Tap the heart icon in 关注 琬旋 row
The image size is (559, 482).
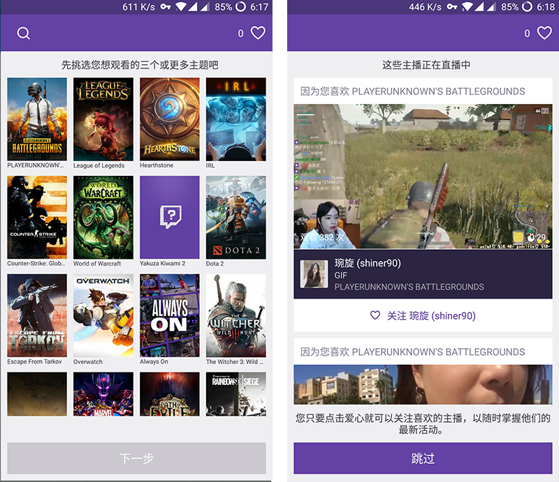click(x=375, y=316)
